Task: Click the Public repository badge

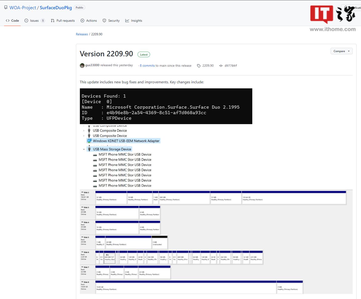Action: [x=79, y=7]
